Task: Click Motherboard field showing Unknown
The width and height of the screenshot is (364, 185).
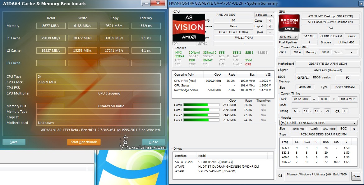Action: tap(99, 123)
